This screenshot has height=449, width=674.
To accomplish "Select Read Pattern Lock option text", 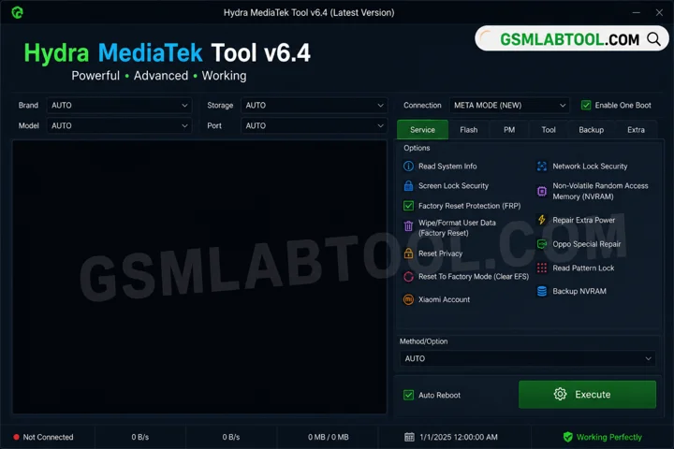I will tap(583, 268).
